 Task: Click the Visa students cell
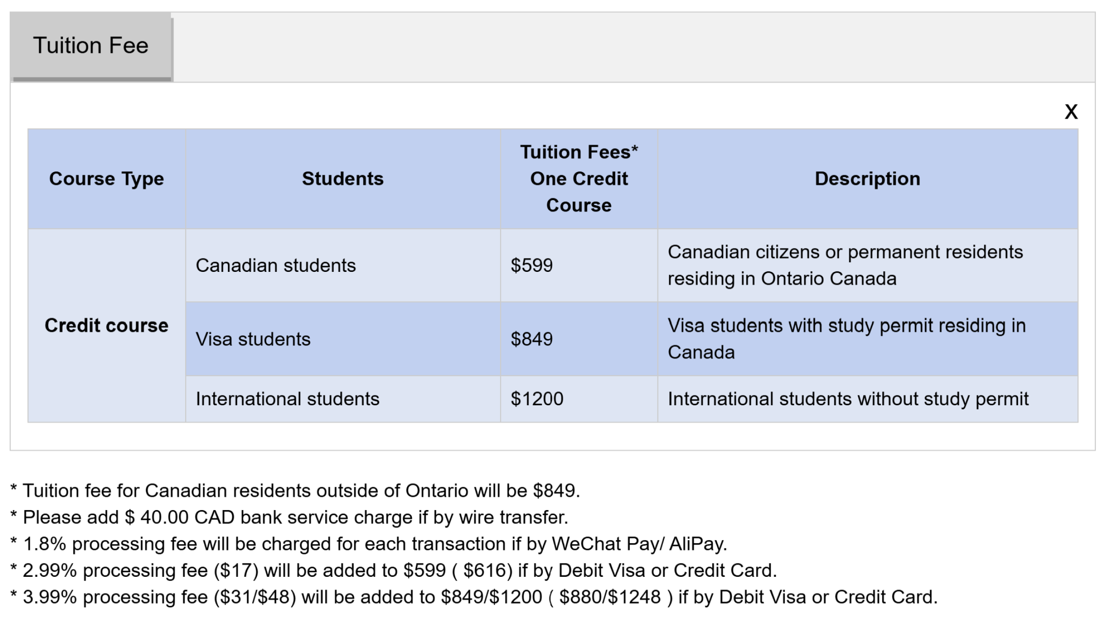pyautogui.click(x=253, y=339)
